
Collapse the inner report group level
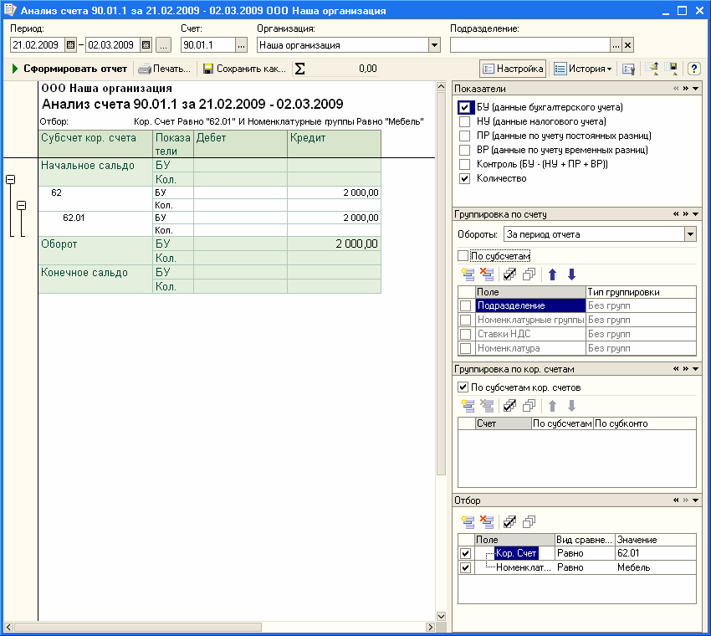(21, 206)
